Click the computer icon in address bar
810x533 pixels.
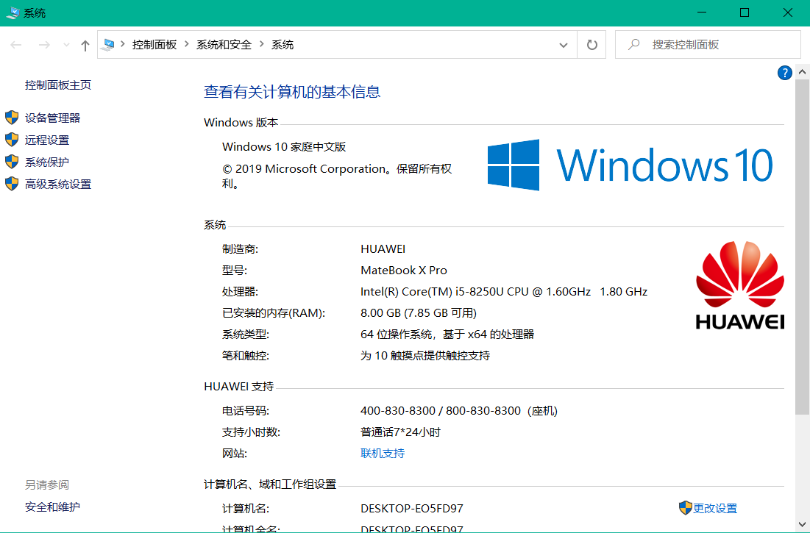[x=108, y=45]
